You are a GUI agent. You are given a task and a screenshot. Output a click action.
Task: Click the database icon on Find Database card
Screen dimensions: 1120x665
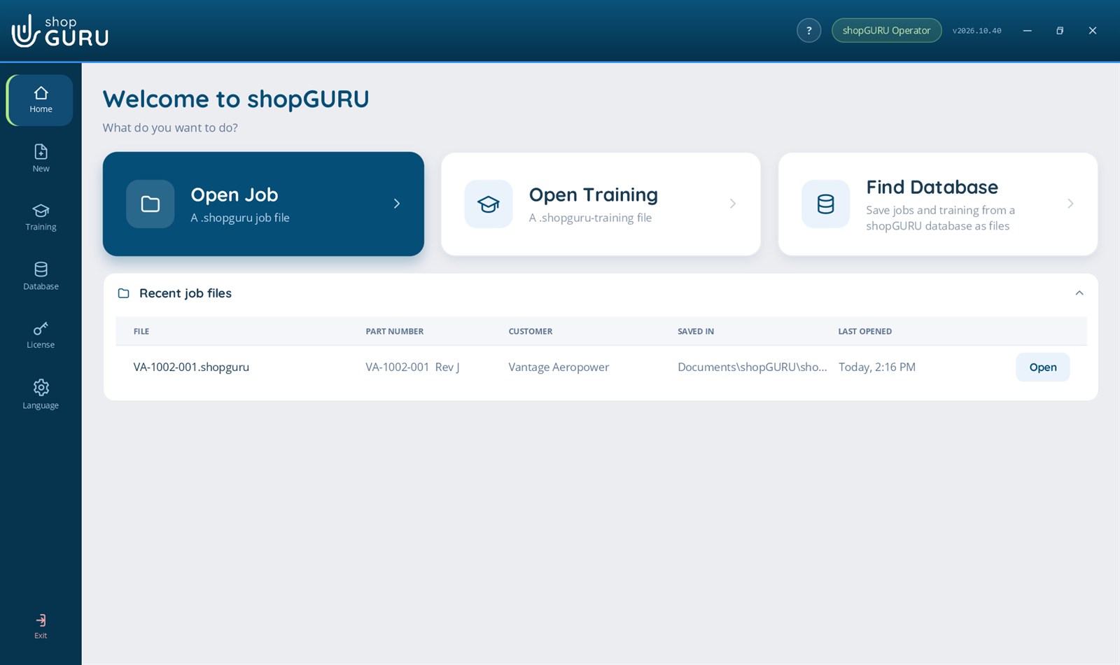[x=825, y=204]
